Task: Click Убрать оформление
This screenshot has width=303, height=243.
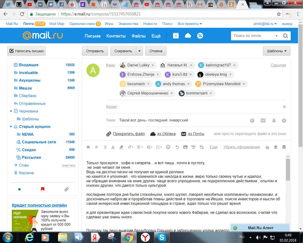Action: 241,147
